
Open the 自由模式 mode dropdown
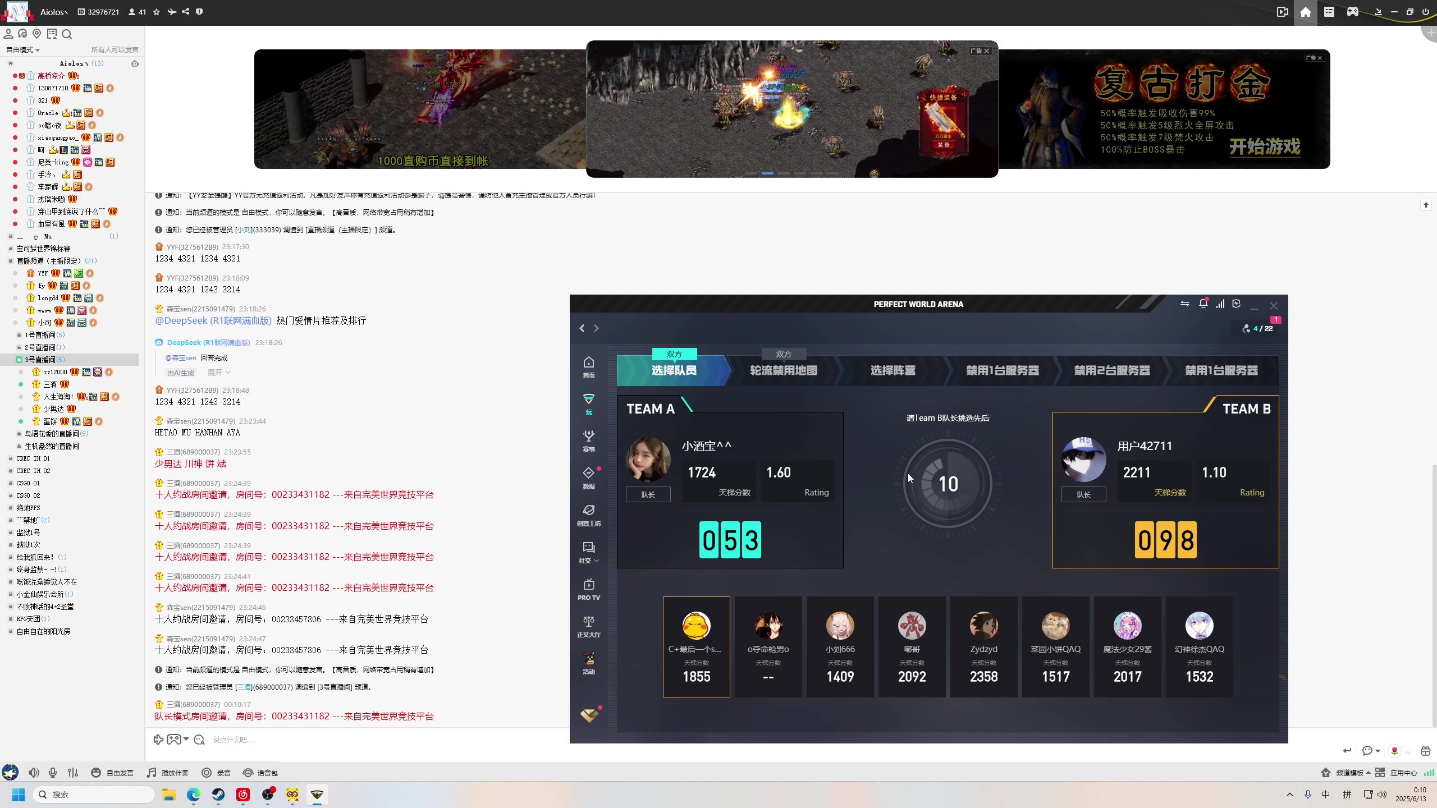pos(23,50)
